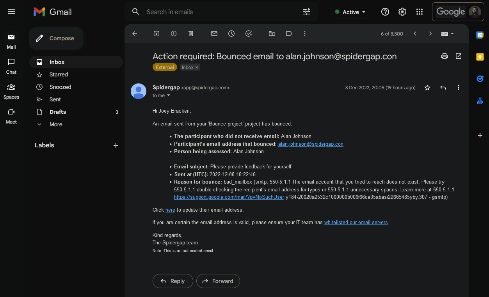Add the email to Tasks
Image resolution: width=489 pixels, height=297 pixels.
click(x=249, y=34)
